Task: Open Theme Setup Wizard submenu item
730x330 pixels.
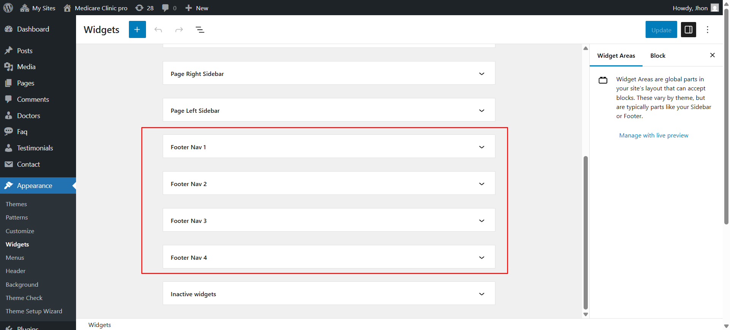Action: click(34, 311)
